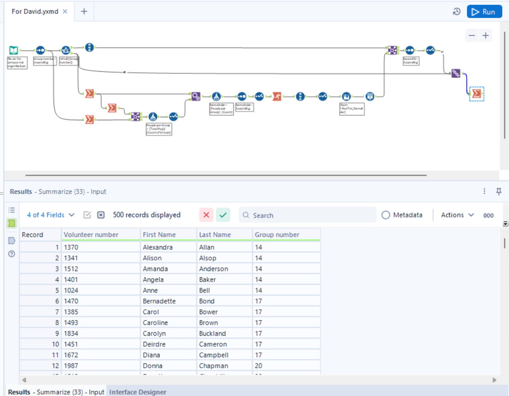The width and height of the screenshot is (509, 396).
Task: Open the Actions dropdown
Action: click(454, 215)
